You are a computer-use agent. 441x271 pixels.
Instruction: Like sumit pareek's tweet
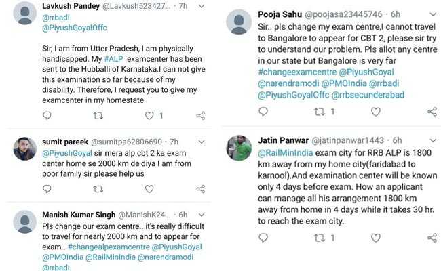(149, 189)
